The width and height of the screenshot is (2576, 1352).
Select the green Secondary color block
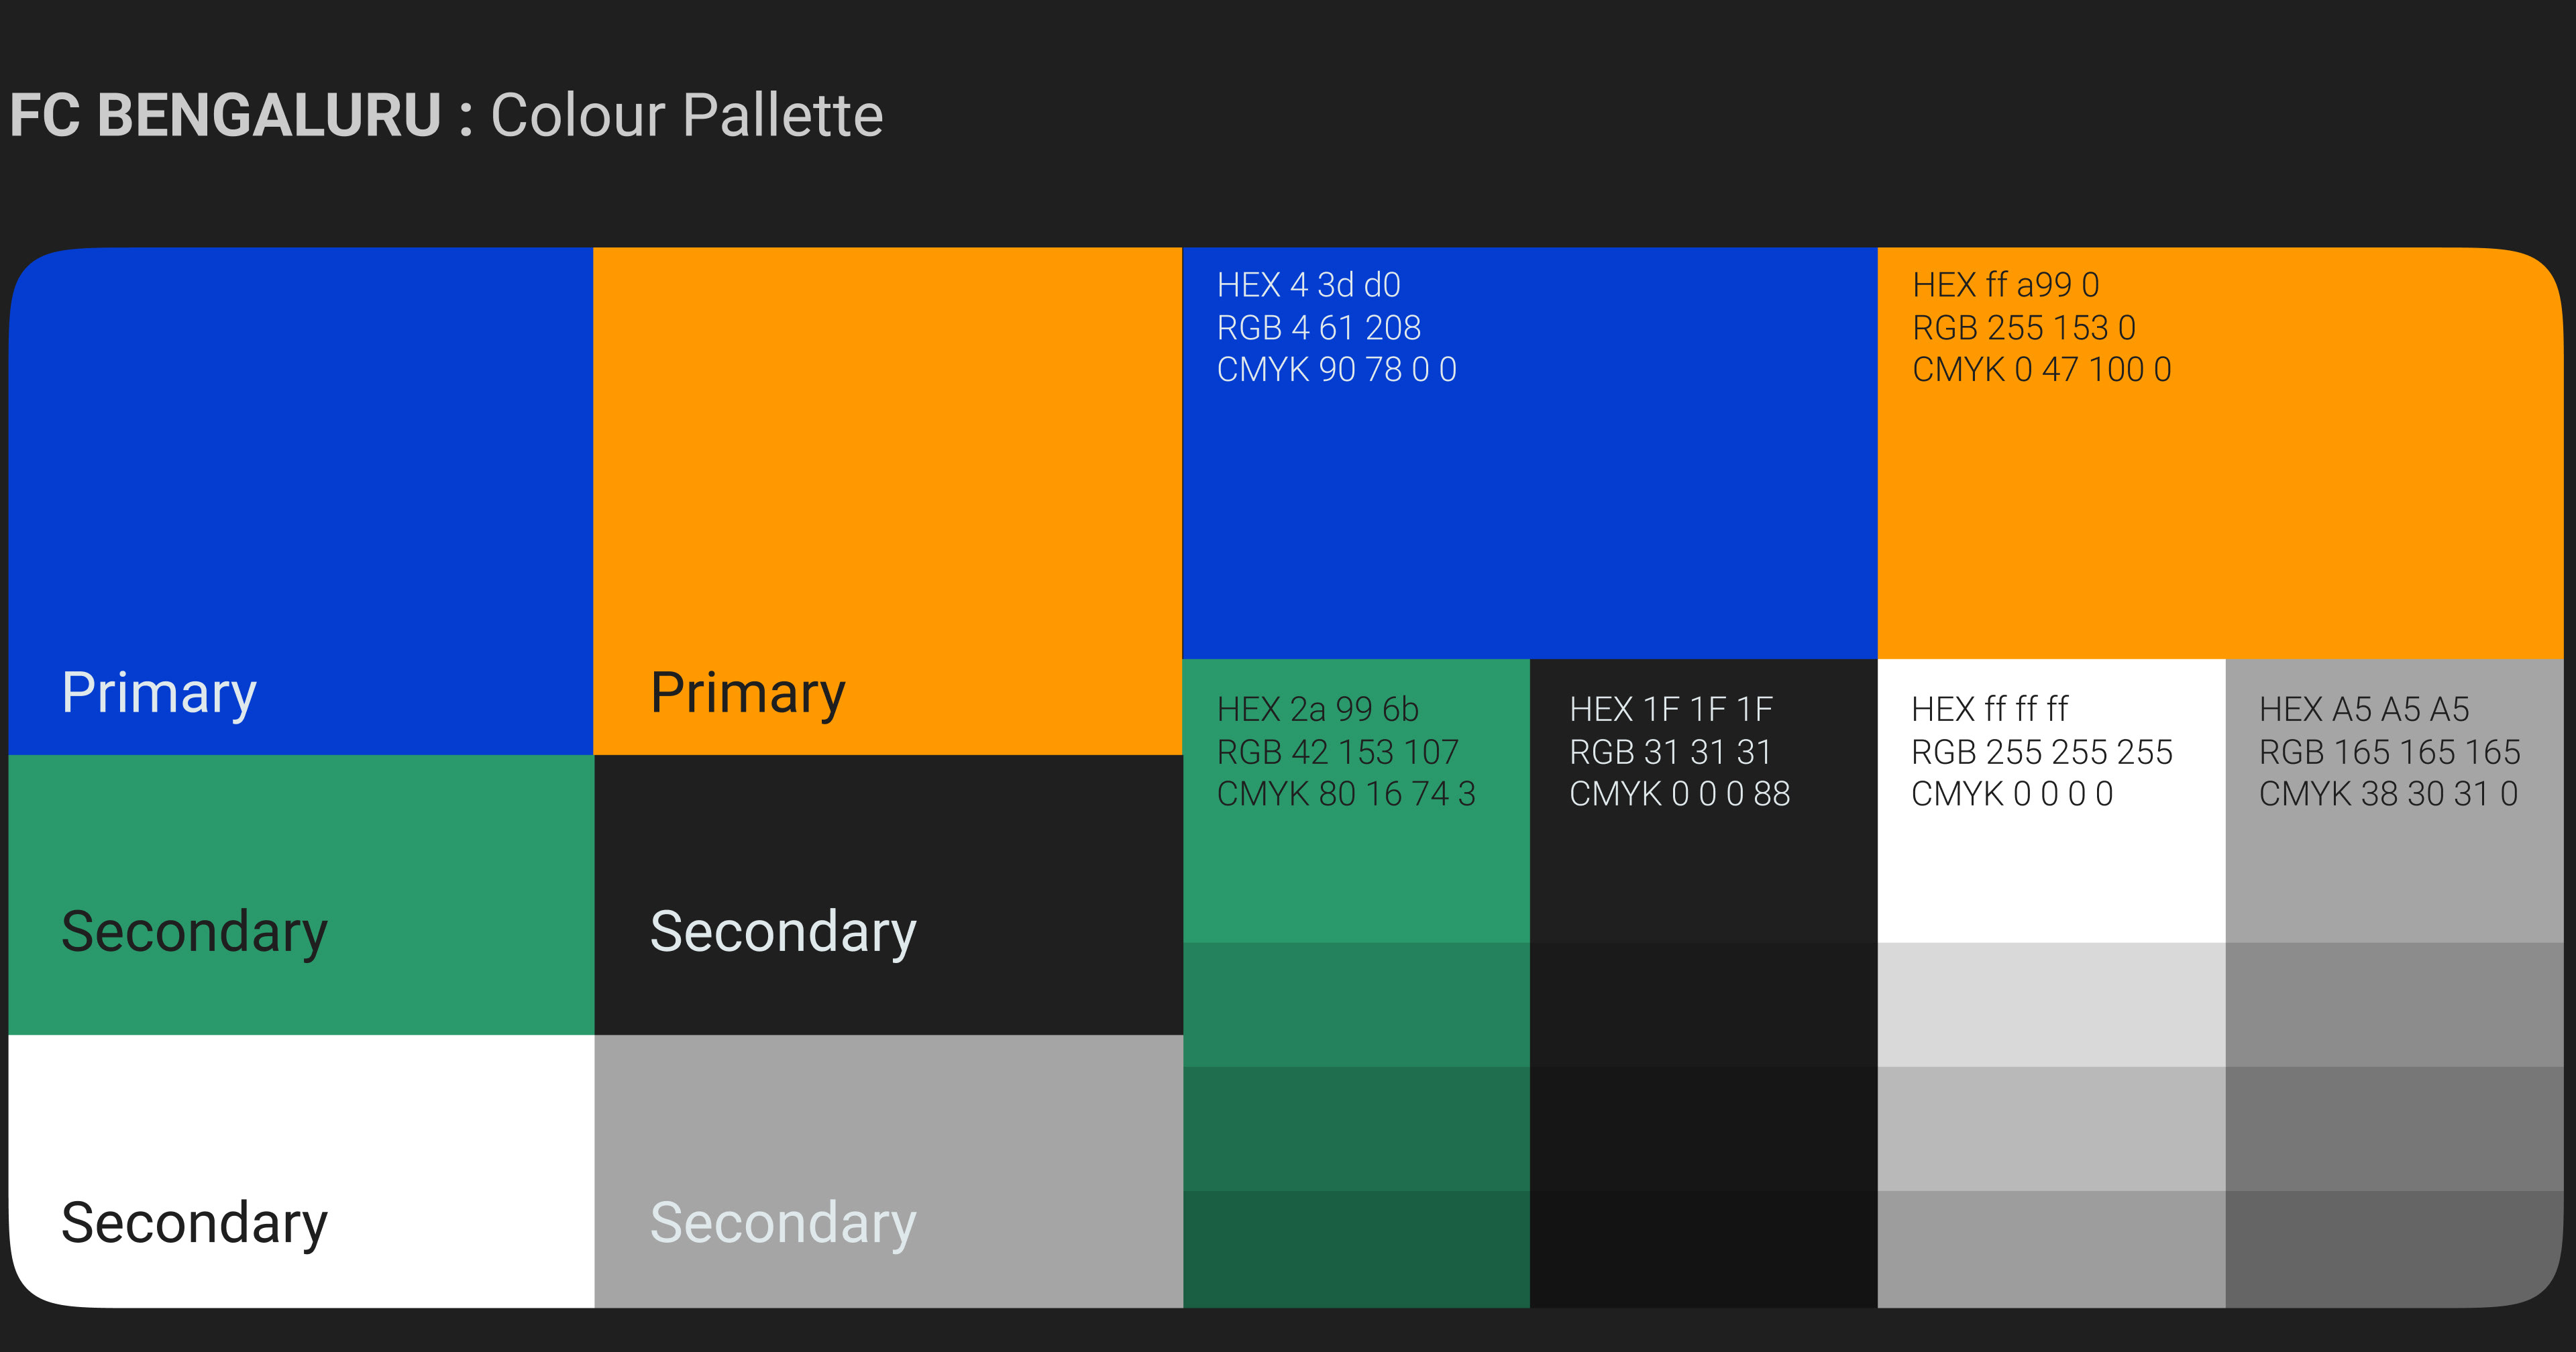pos(300,894)
